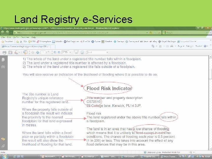Open the Favorites menu in menu bar
Viewport: 212px width, 159px height.
click(x=25, y=37)
